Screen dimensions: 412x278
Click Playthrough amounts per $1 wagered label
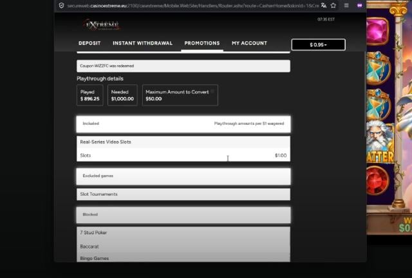tap(249, 124)
